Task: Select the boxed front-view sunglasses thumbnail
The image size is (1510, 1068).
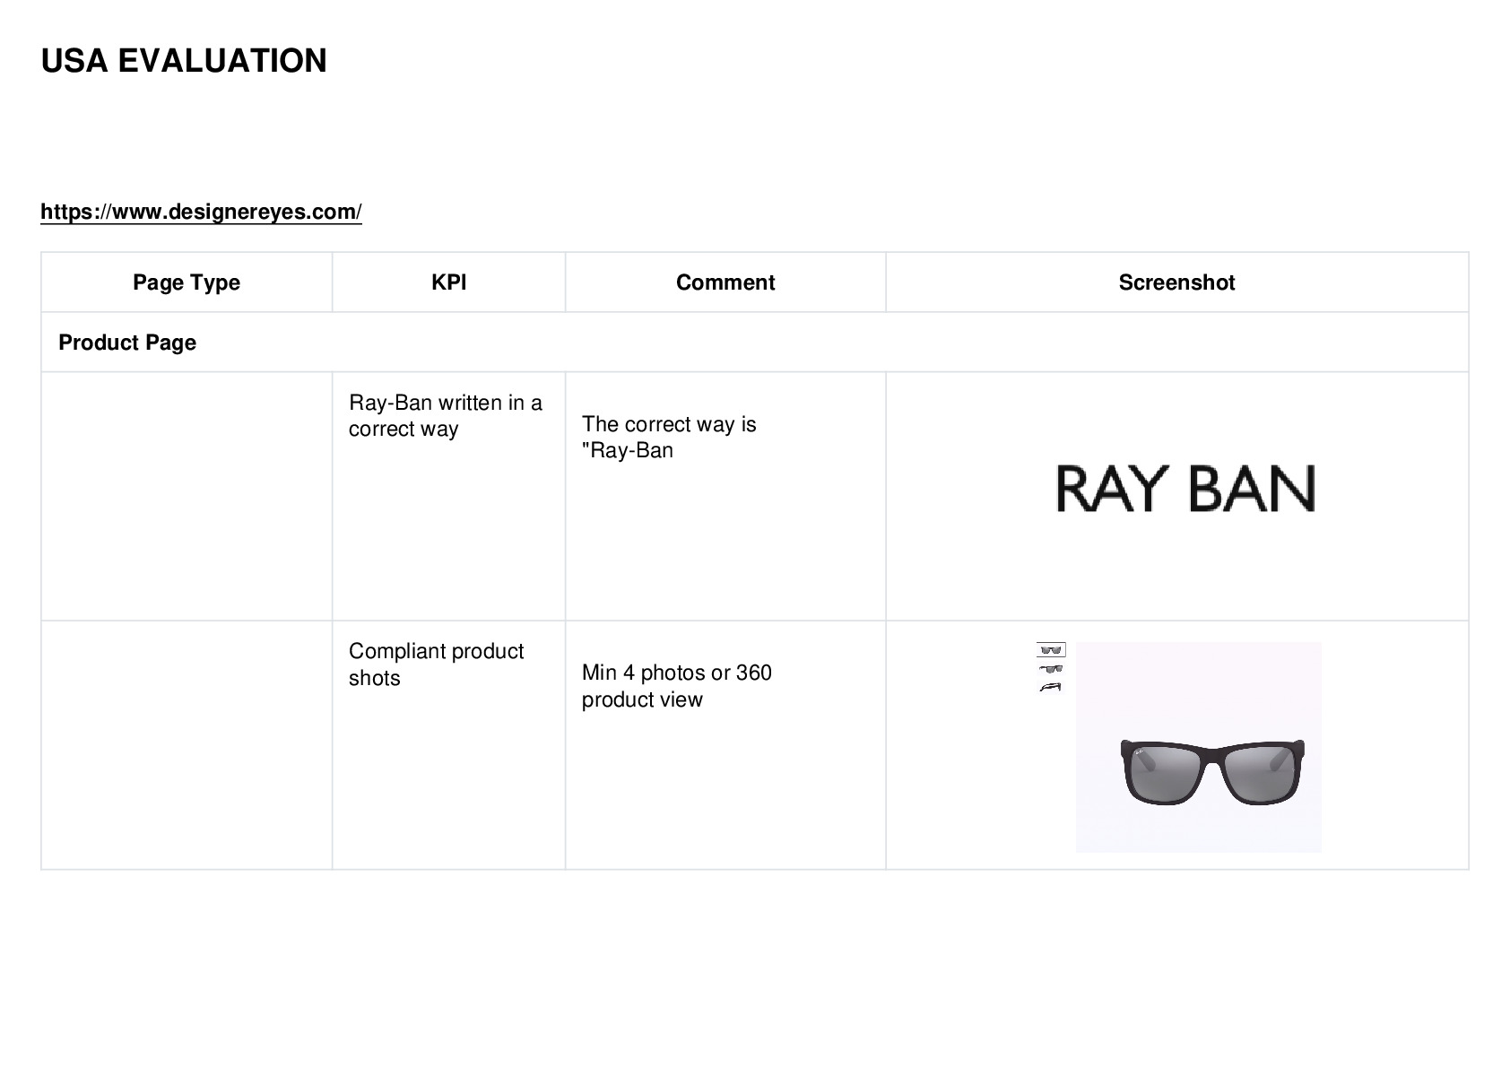Action: [1051, 650]
